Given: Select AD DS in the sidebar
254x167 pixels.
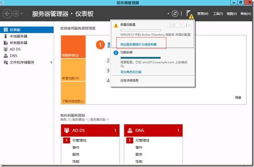Looking at the screenshot, I should pyautogui.click(x=27, y=49).
